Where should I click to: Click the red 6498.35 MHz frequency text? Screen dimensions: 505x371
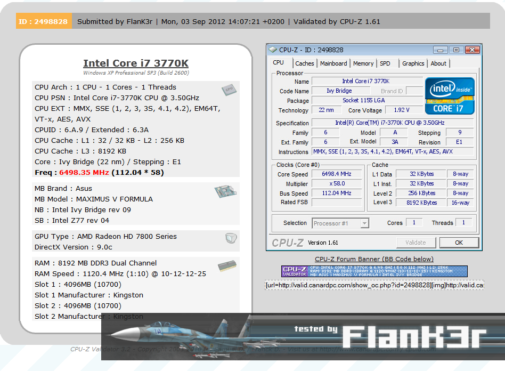tap(84, 173)
